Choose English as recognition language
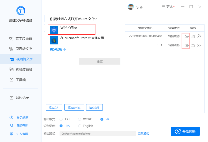The height and width of the screenshot is (142, 208). (x=85, y=126)
